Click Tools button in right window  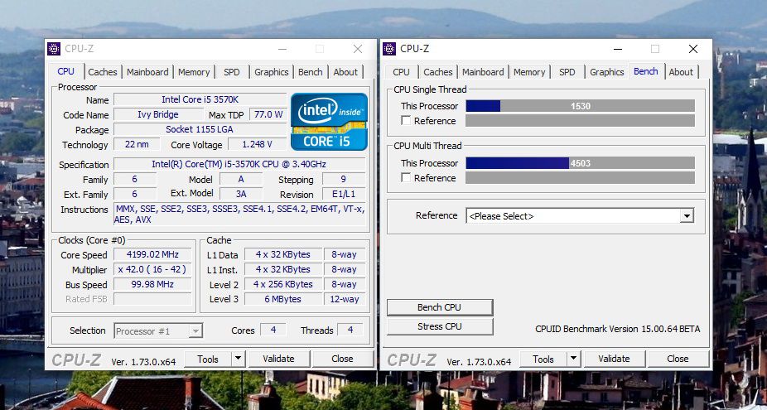tap(543, 359)
